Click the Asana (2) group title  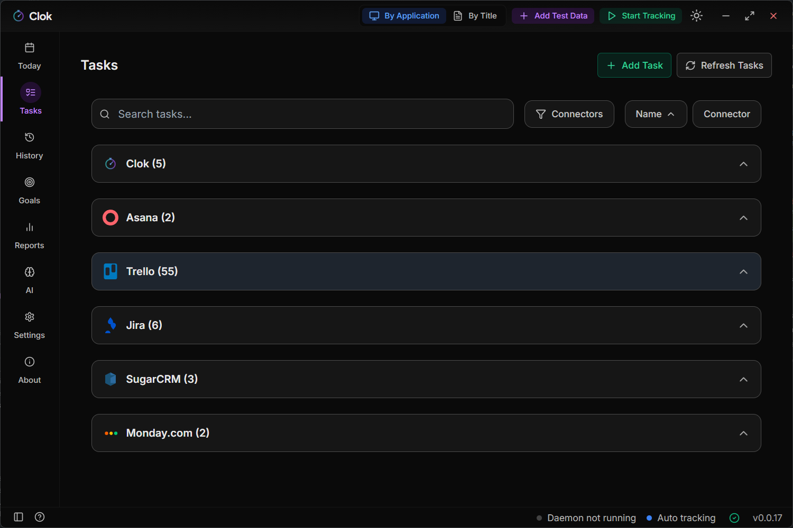click(150, 218)
